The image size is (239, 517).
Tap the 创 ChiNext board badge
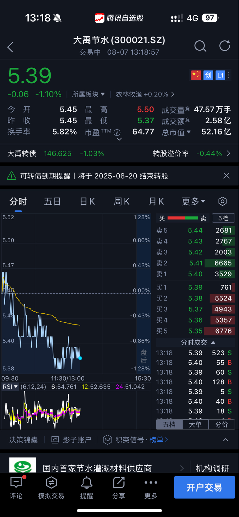pos(208,75)
